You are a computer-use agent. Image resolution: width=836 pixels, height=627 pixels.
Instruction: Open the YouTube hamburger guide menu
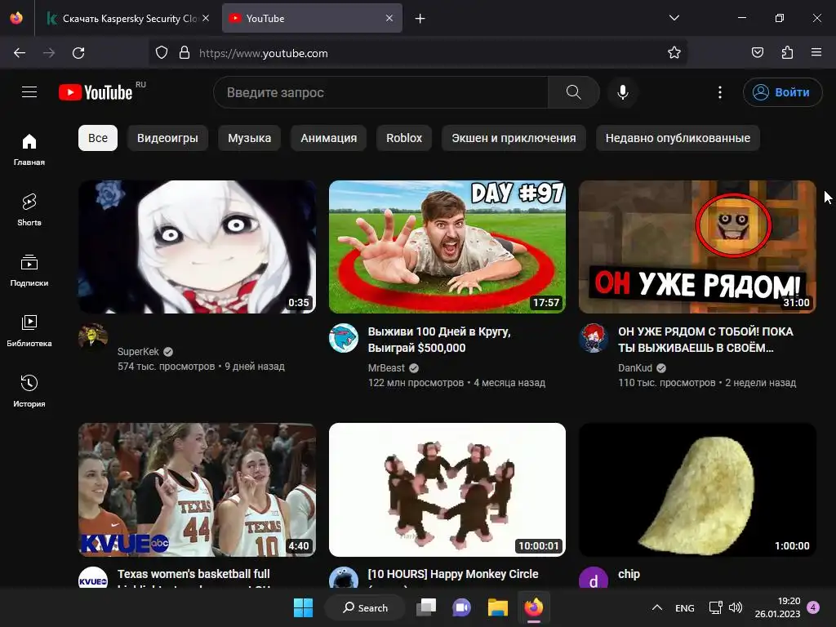click(x=29, y=91)
